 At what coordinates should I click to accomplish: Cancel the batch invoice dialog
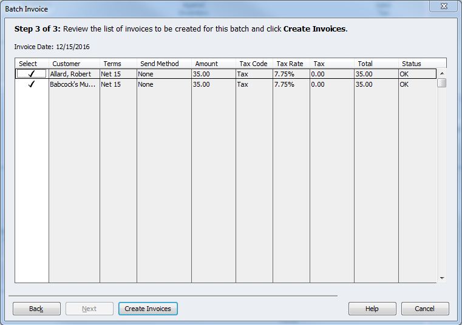pos(424,309)
